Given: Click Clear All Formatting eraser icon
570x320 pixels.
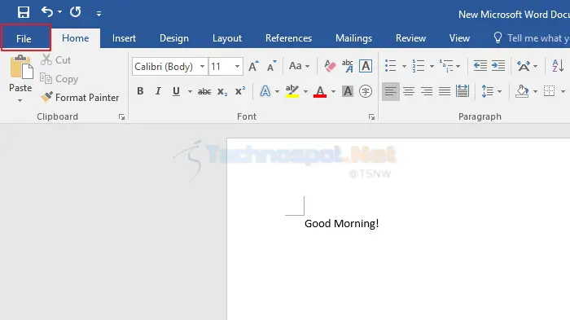Looking at the screenshot, I should click(x=330, y=66).
